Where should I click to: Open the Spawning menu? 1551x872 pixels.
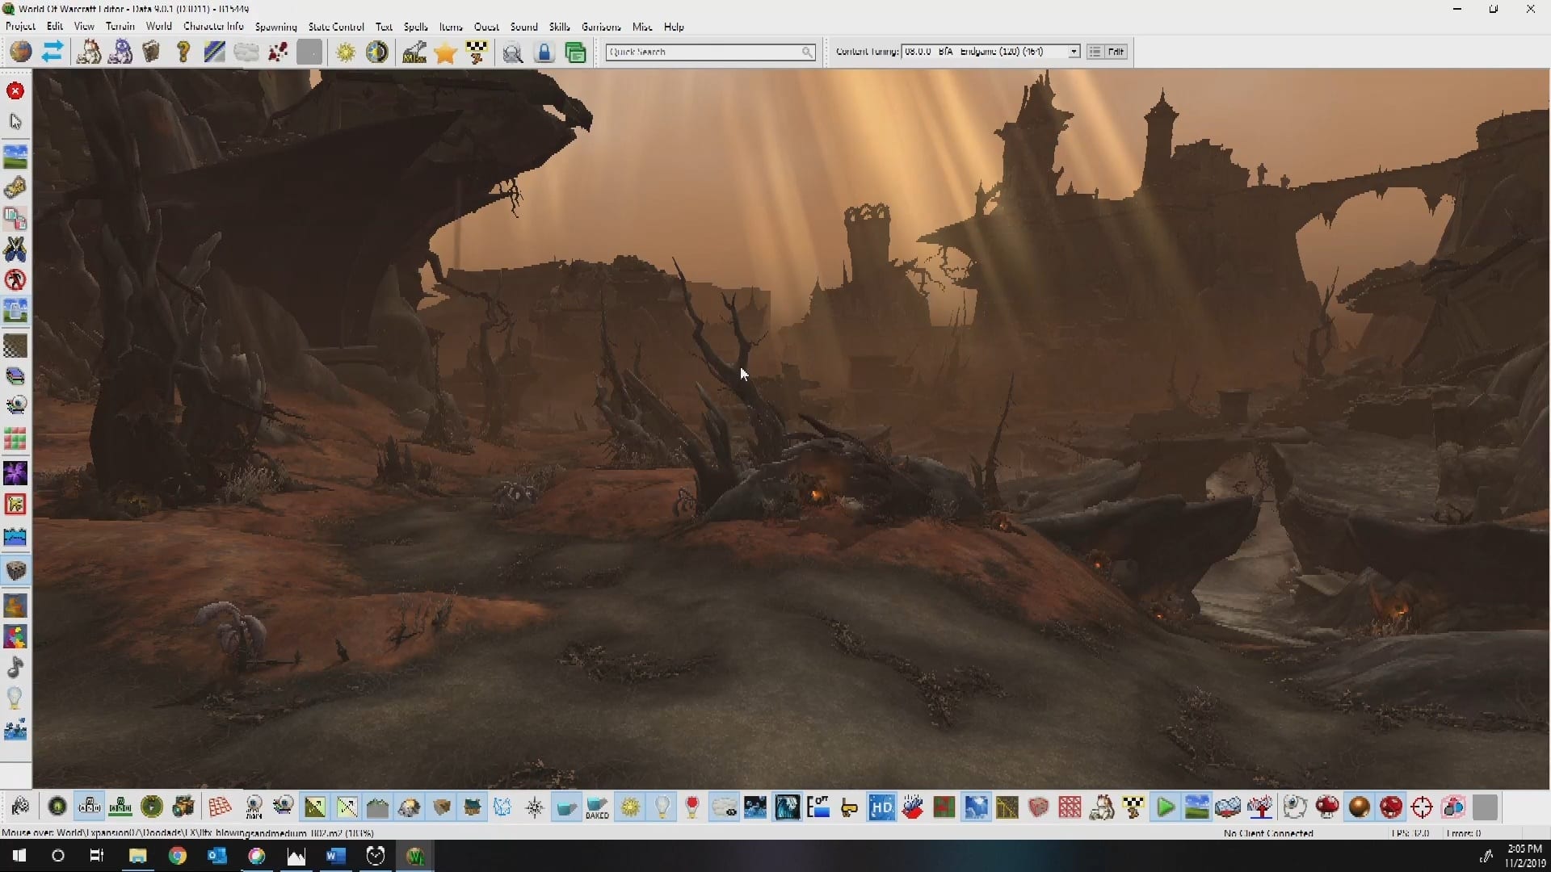point(275,27)
